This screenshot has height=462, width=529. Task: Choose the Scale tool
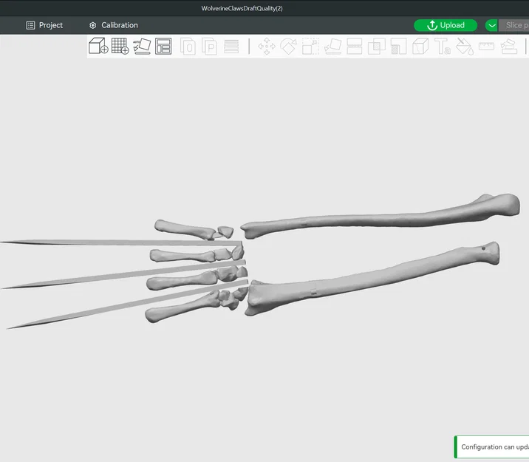(310, 47)
